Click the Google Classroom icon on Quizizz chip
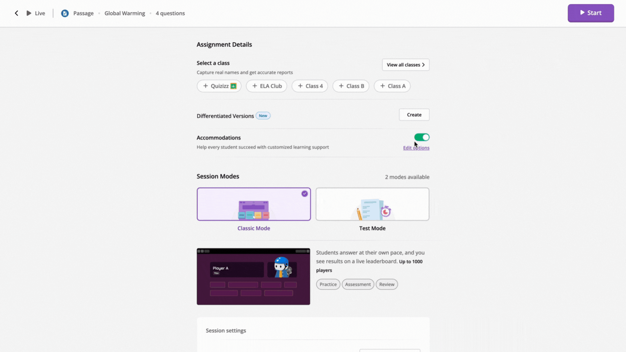 (x=233, y=86)
